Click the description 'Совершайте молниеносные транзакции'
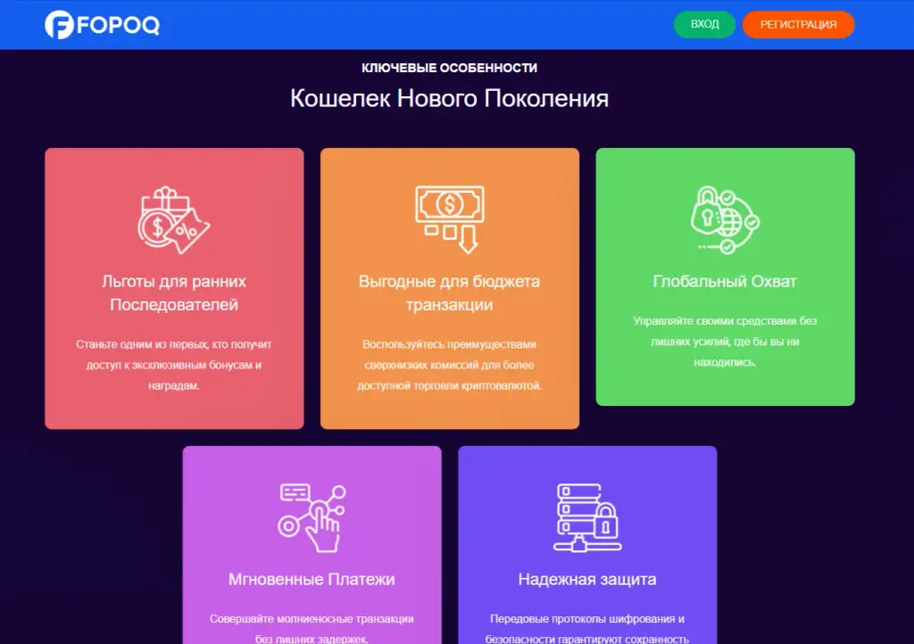The width and height of the screenshot is (914, 644). point(312,629)
